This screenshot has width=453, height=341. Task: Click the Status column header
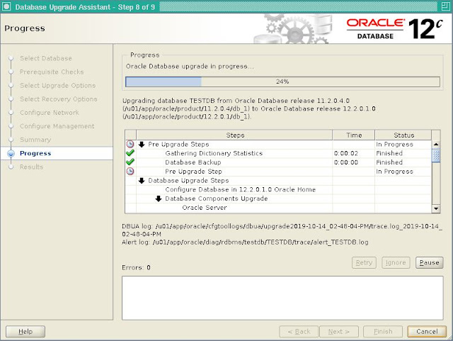[x=403, y=135]
